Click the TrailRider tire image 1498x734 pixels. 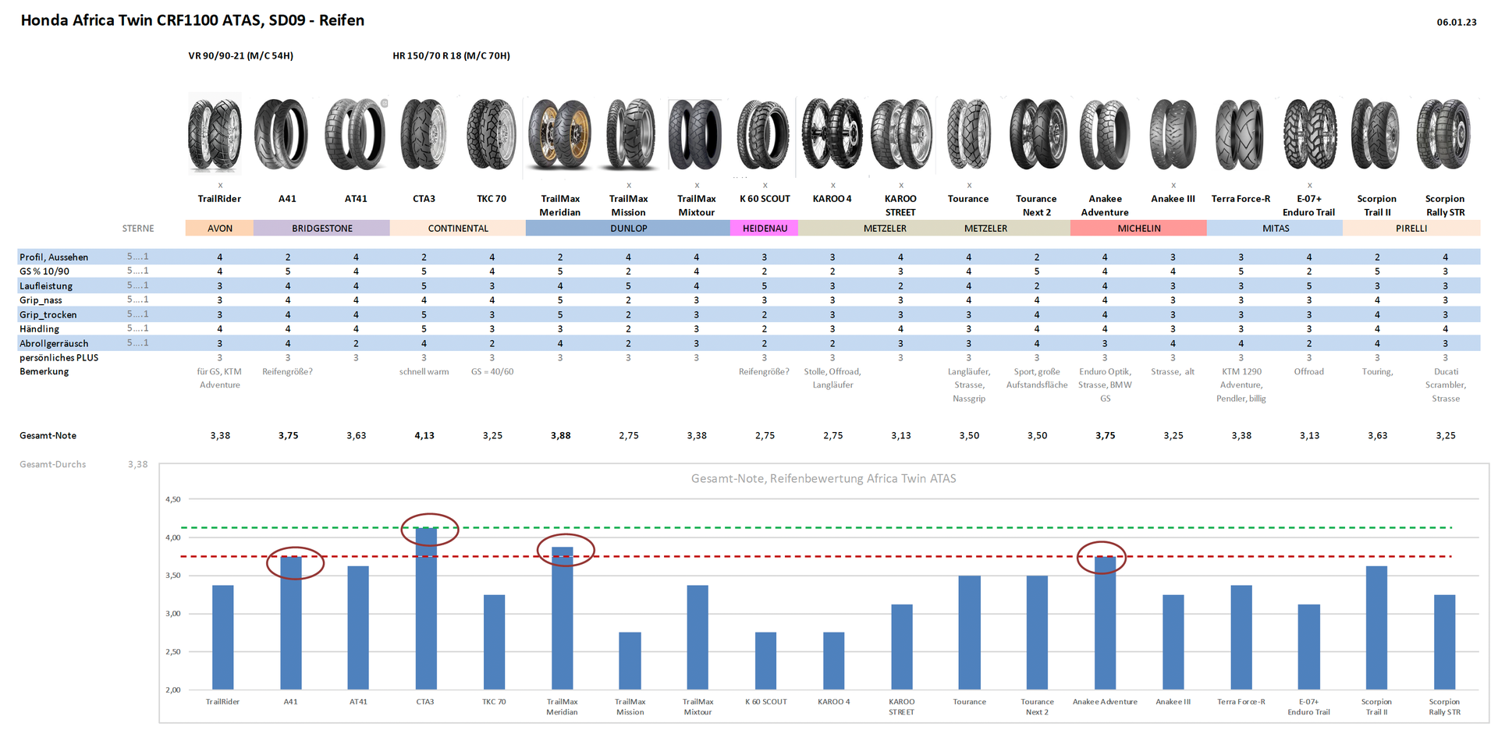coord(215,134)
